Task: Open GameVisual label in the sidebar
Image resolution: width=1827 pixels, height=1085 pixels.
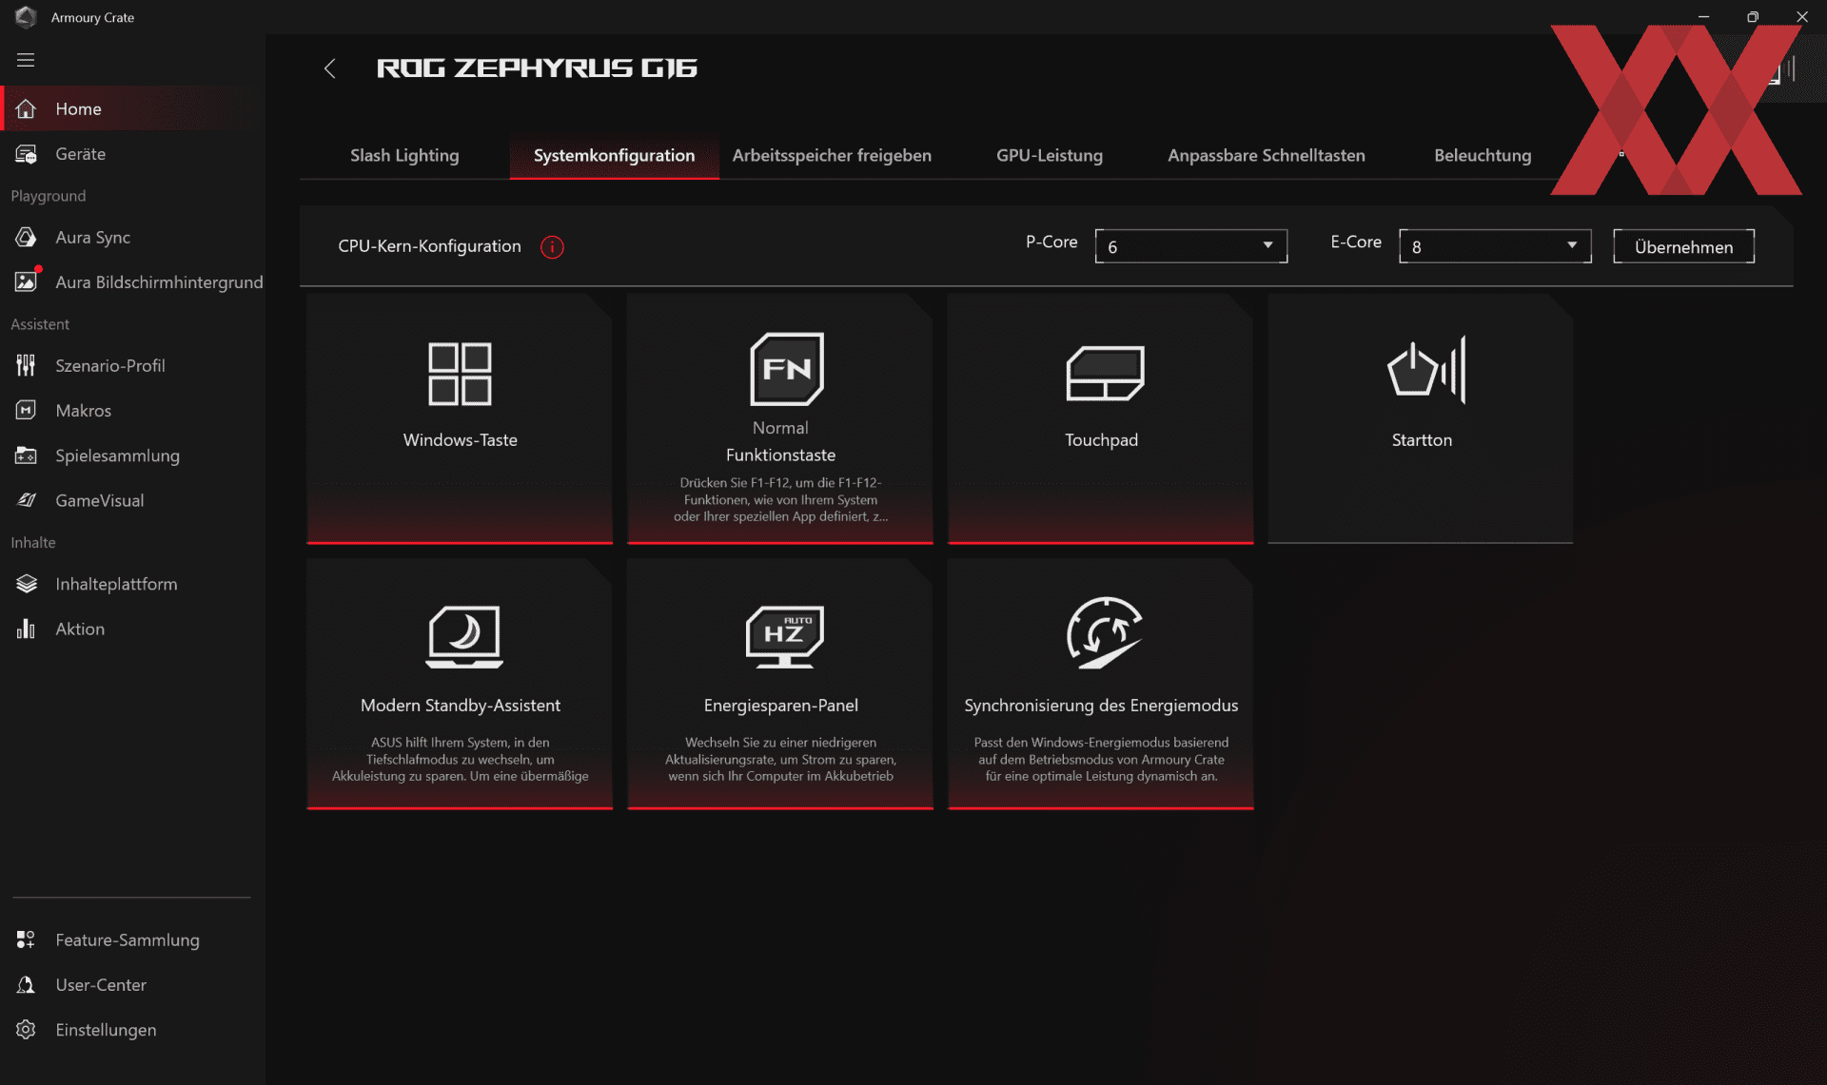Action: click(x=100, y=501)
